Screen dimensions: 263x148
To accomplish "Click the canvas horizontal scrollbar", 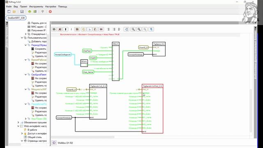I will click(x=83, y=137).
